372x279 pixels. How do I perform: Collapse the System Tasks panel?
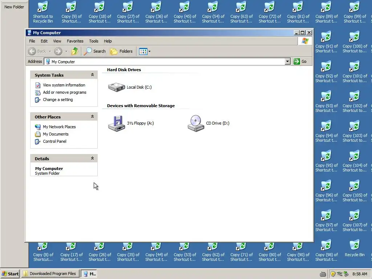(92, 75)
